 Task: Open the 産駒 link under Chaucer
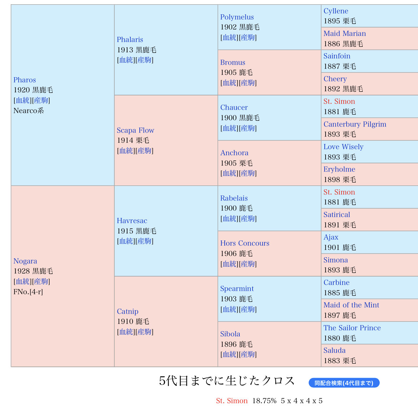click(x=248, y=128)
